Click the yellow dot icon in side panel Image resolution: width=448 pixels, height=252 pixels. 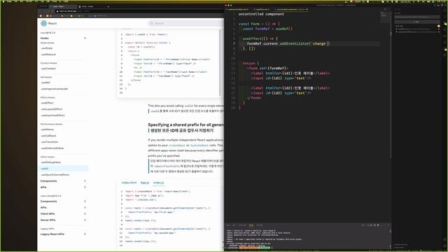[x=439, y=26]
